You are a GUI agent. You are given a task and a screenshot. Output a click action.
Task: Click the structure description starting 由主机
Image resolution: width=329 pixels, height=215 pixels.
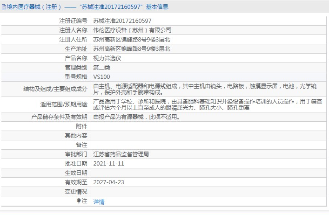pyautogui.click(x=205, y=89)
